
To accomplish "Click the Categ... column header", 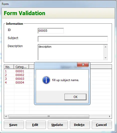I will tap(21, 67).
